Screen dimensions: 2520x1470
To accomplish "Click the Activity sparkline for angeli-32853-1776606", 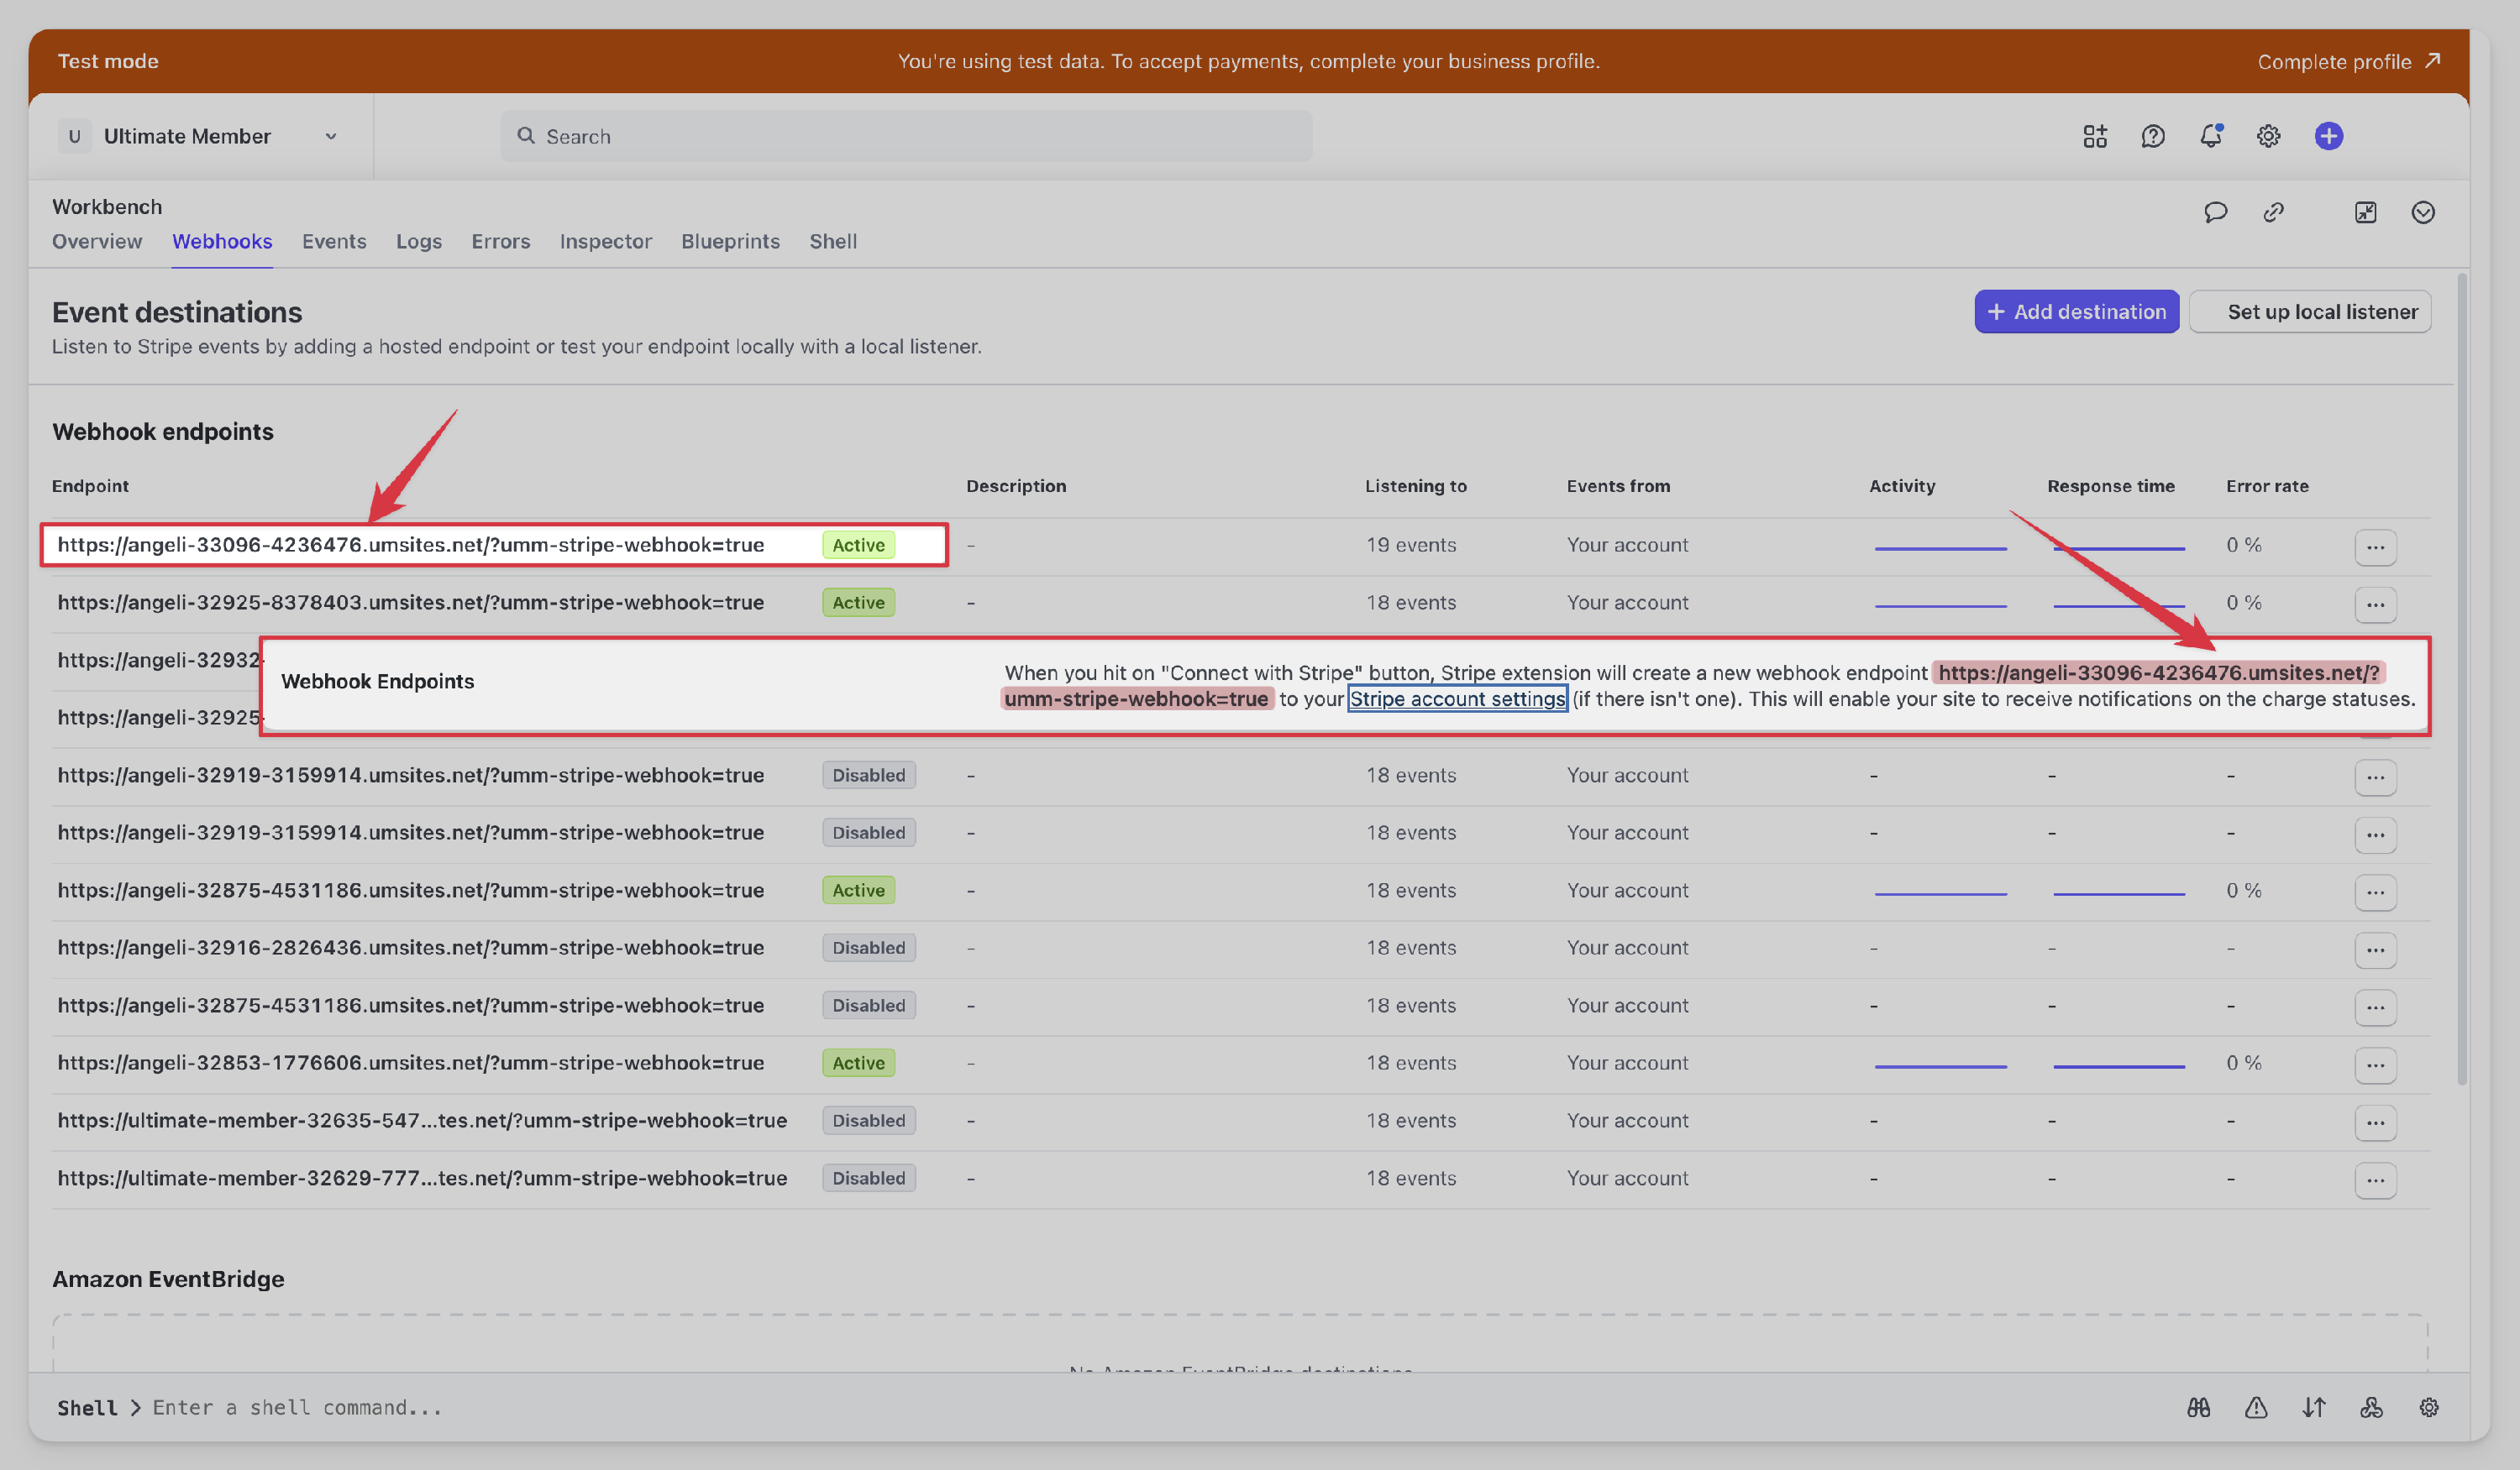I will (x=1941, y=1065).
